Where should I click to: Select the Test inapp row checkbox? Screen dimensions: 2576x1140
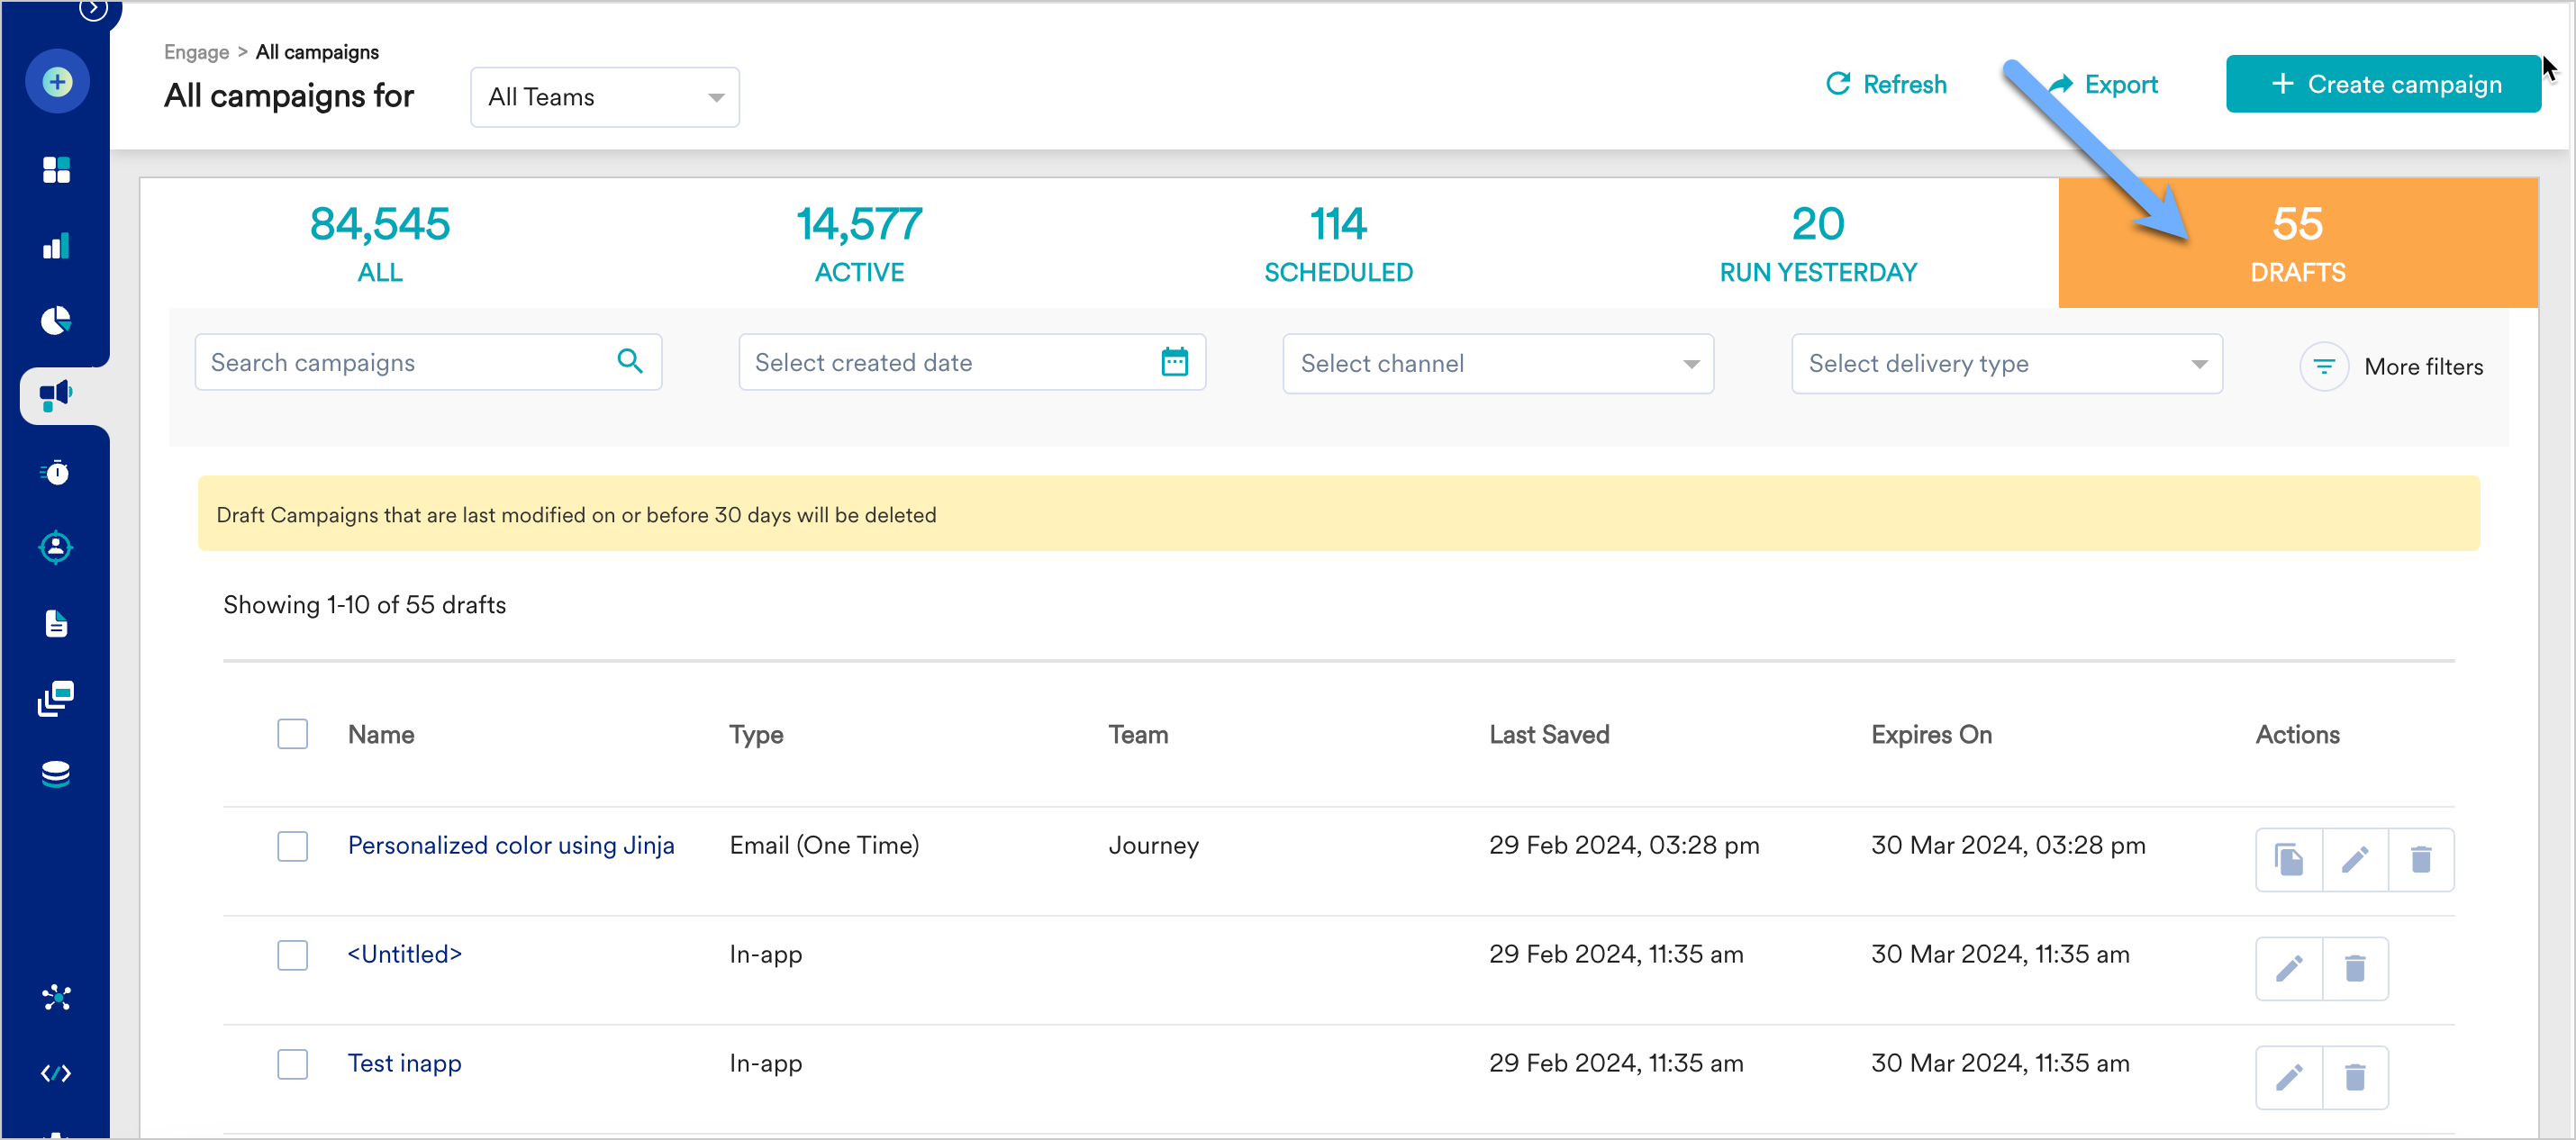(292, 1063)
